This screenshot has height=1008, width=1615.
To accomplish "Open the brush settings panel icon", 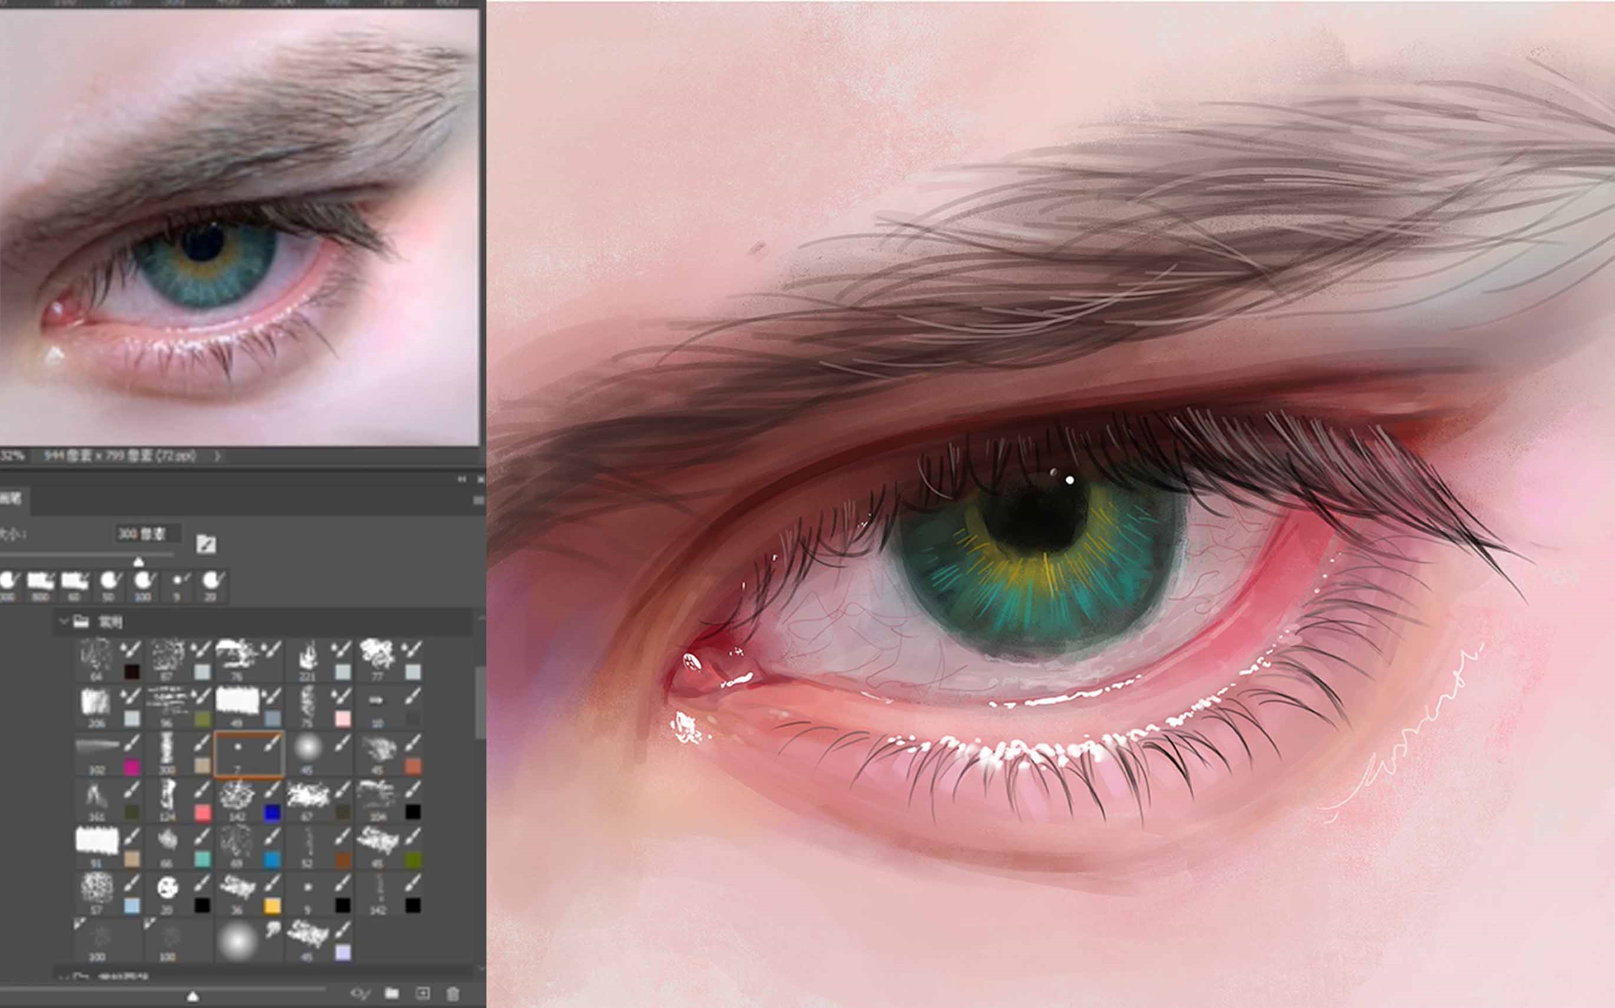I will click(206, 544).
